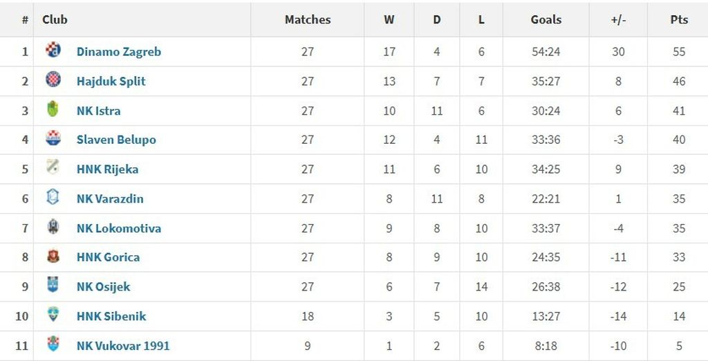Screen dimensions: 708x361
Task: Click the NK Istra club crest icon
Action: [x=53, y=109]
